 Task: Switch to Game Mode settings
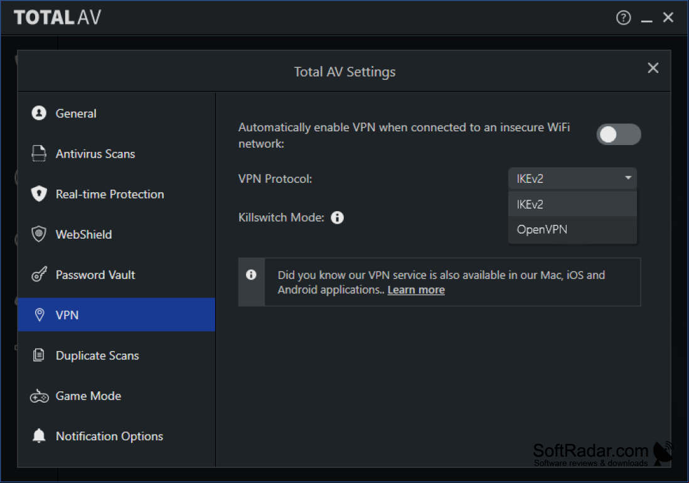[x=117, y=396]
